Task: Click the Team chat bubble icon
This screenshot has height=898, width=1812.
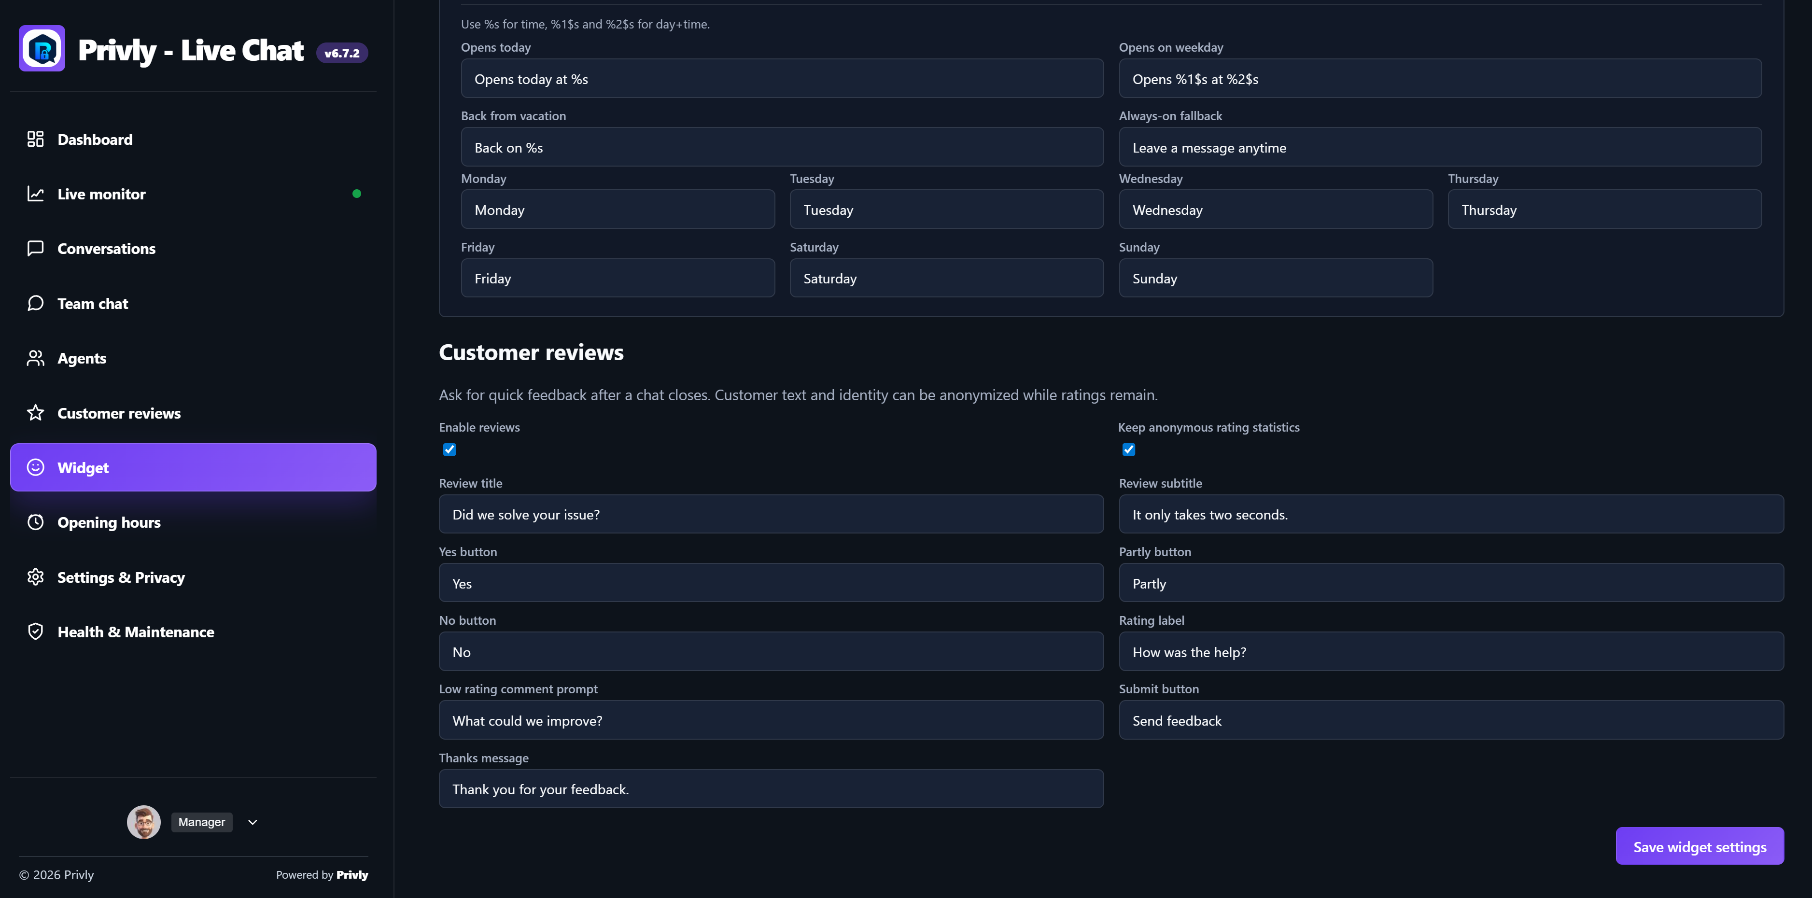Action: [x=35, y=303]
